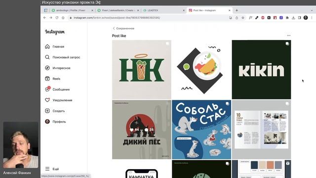316x178 pixels.
Task: Open the color palette swatches post
Action: pos(261,169)
